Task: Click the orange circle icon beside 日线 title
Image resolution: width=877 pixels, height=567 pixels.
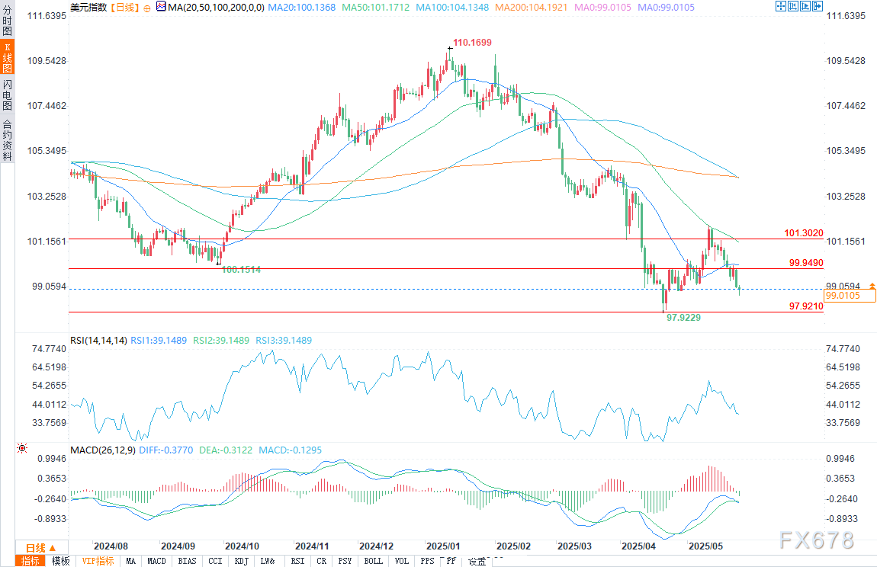Action: coord(147,8)
